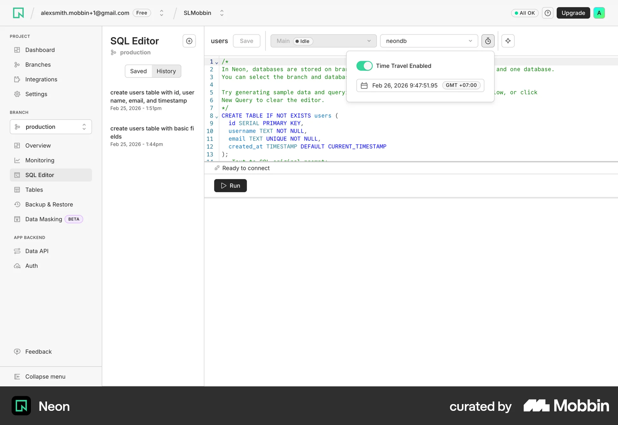This screenshot has height=425, width=618.
Task: Click the Ready to connect status text
Action: pos(246,168)
